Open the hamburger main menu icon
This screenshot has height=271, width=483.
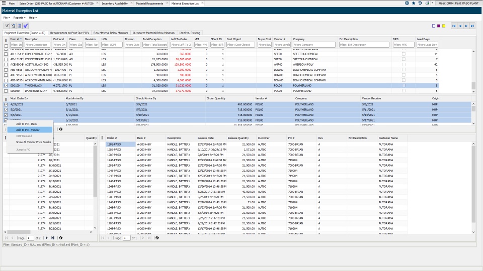click(x=4, y=3)
